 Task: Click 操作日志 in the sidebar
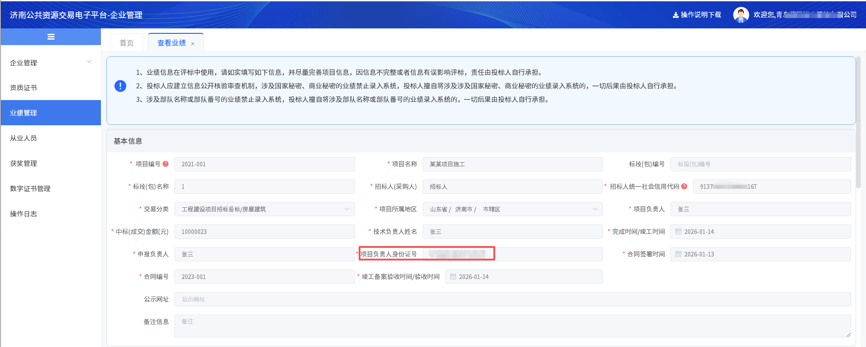click(23, 214)
